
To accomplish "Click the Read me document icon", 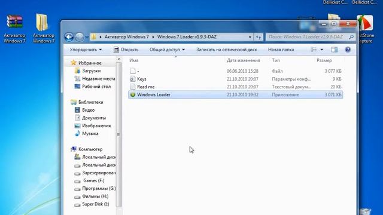I will click(133, 87).
